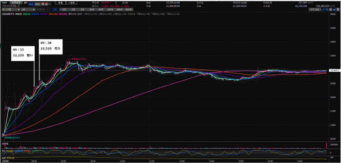Switch to the 60本 bar count tab
This screenshot has width=341, height=163.
(100, 10)
